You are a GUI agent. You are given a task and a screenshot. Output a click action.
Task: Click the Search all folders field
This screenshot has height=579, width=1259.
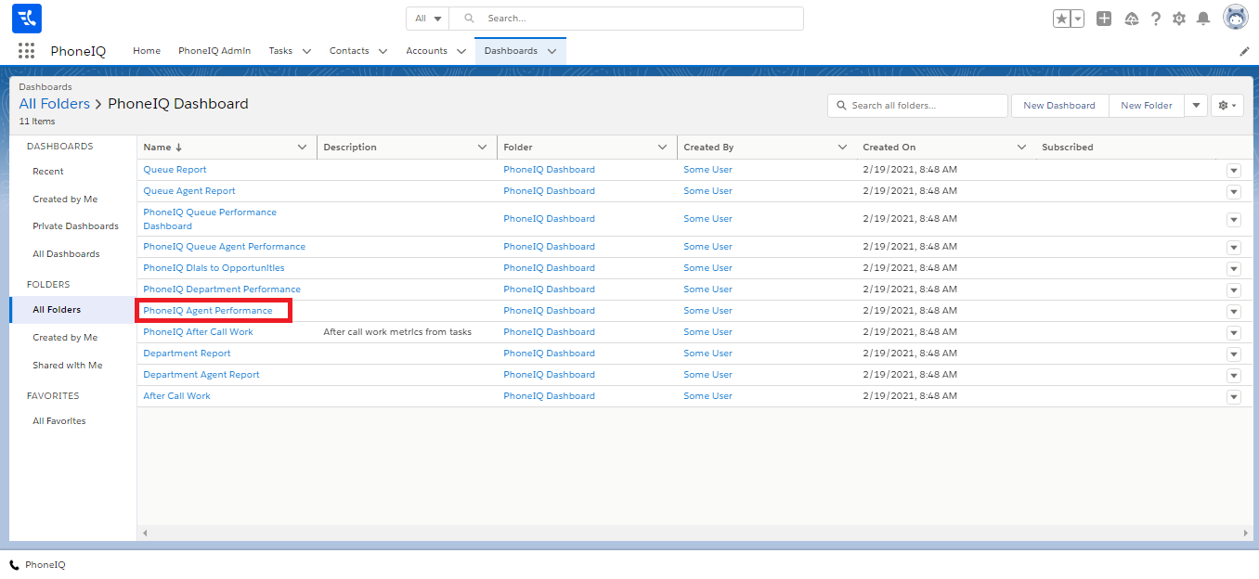coord(917,106)
